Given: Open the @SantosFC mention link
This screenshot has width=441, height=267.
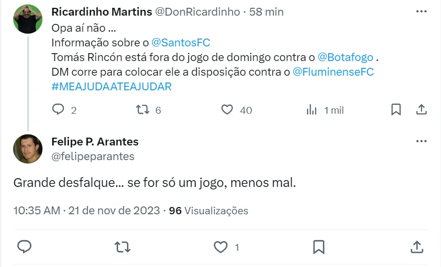Looking at the screenshot, I should pos(181,42).
